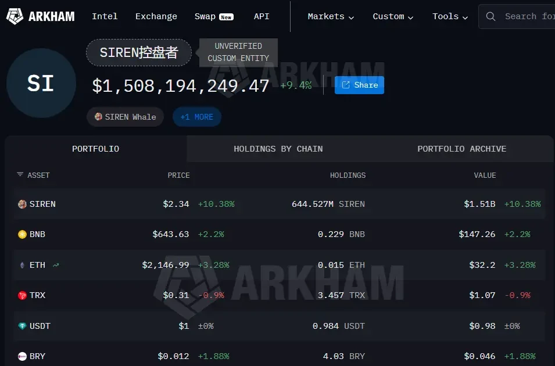Image resolution: width=555 pixels, height=366 pixels.
Task: Click the BNB asset name link
Action: point(37,234)
